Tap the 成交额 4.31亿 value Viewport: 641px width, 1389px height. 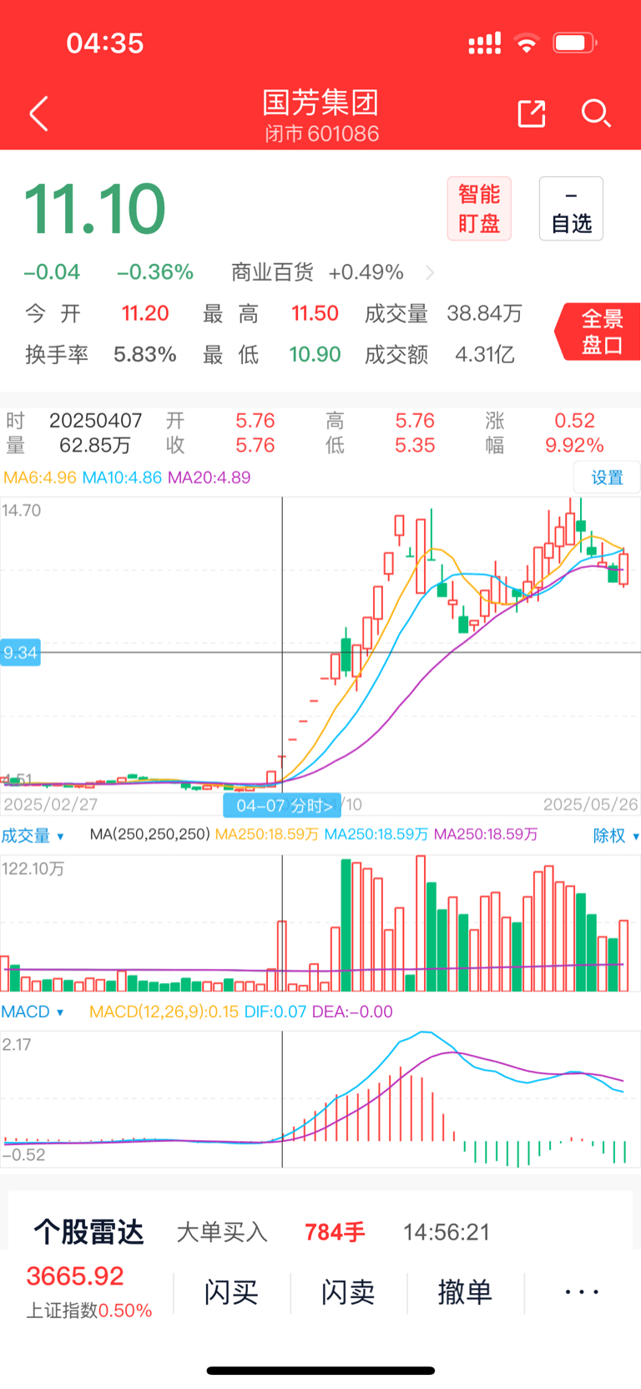tap(484, 354)
